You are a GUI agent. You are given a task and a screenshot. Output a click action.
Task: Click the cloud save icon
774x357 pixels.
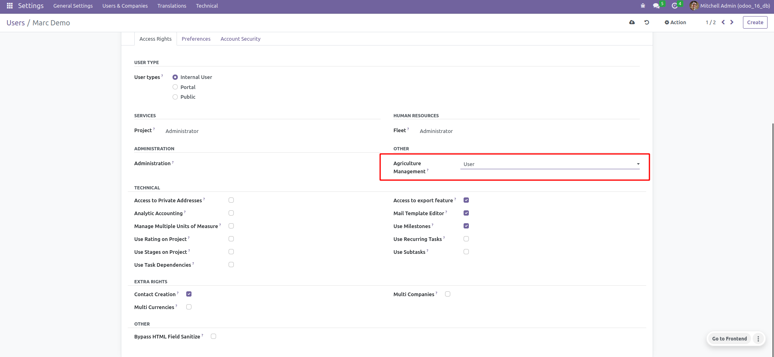[632, 23]
